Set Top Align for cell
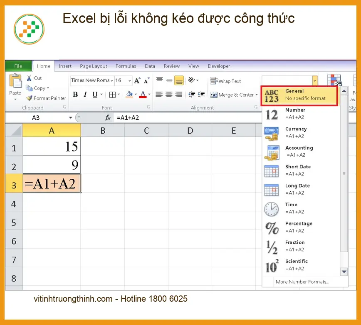Viewport: 361px width, 325px height. click(159, 80)
